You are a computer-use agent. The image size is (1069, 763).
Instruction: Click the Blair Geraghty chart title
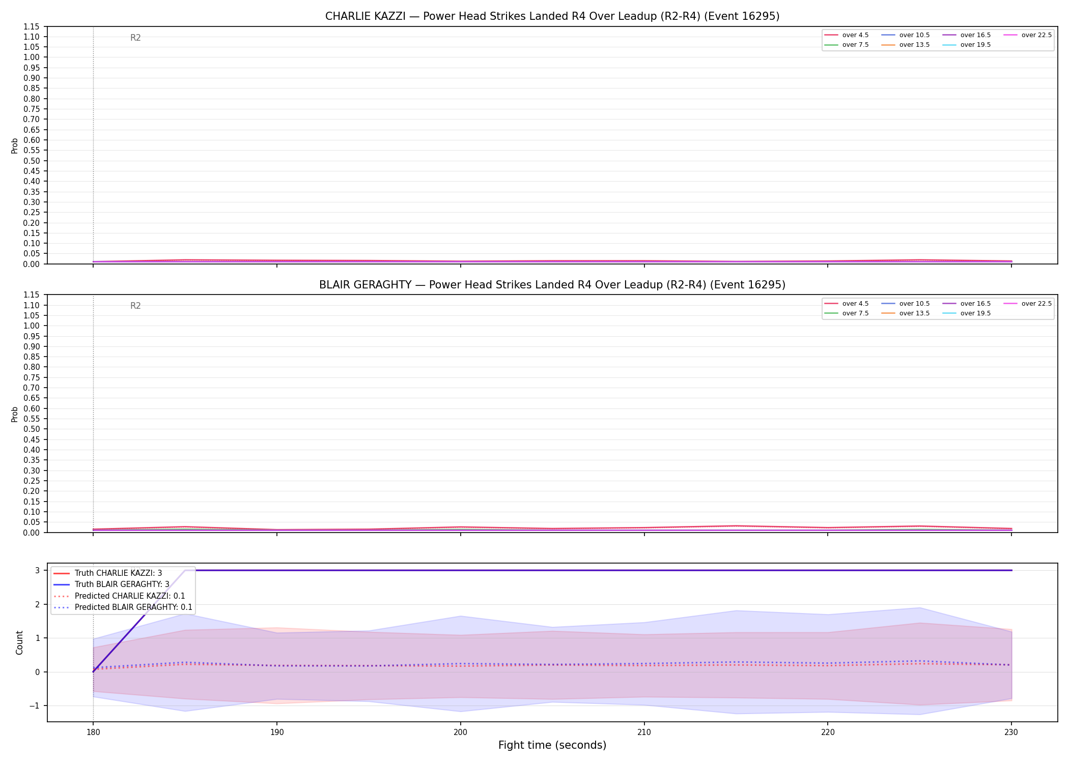pyautogui.click(x=552, y=285)
